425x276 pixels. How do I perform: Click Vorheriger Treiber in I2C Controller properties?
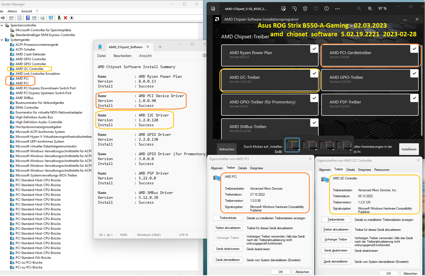coord(336,239)
